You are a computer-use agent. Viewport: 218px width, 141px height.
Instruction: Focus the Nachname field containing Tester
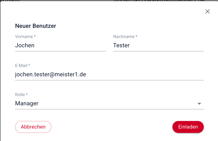point(158,45)
